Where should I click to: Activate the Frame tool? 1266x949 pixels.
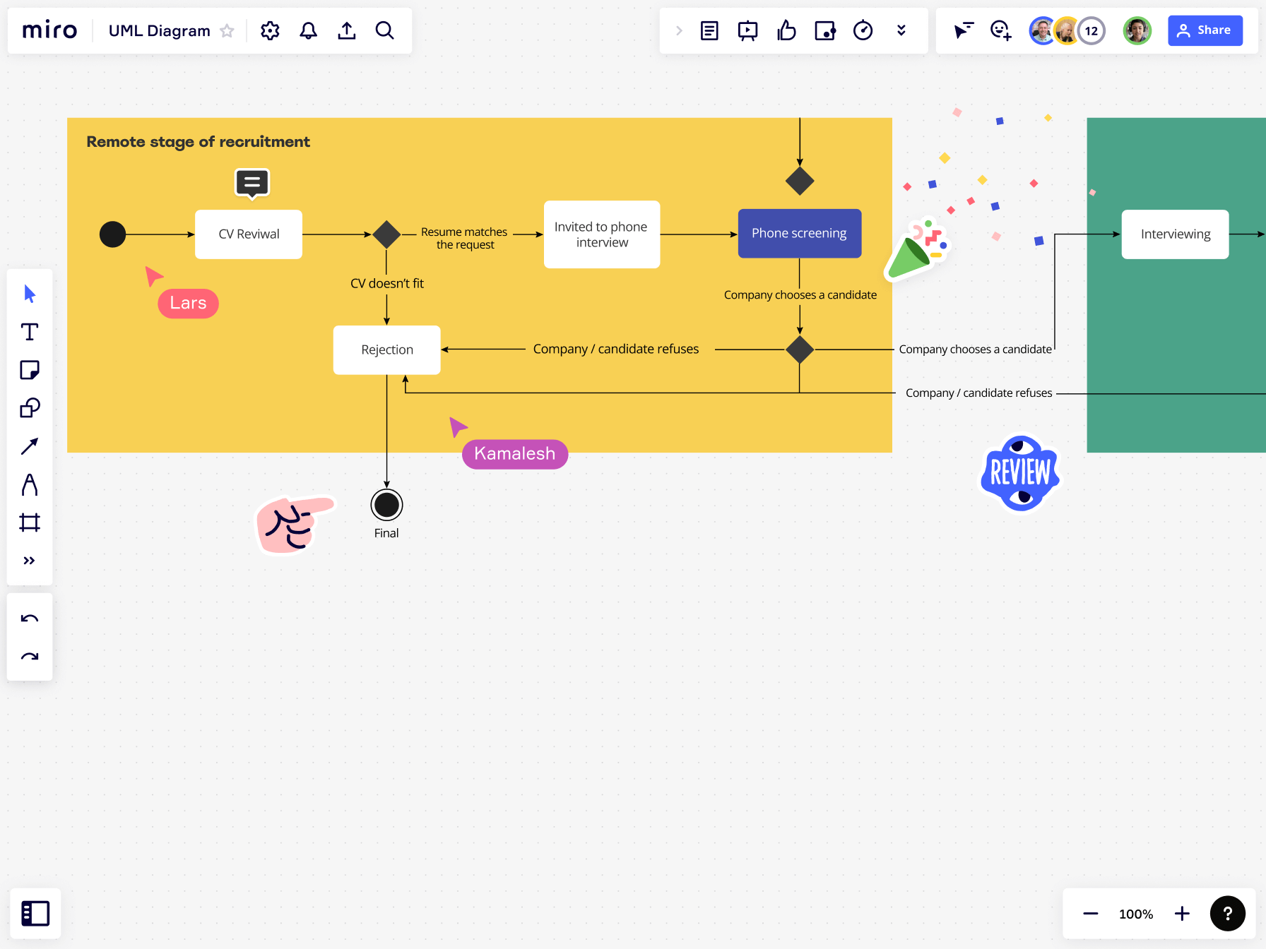tap(30, 523)
